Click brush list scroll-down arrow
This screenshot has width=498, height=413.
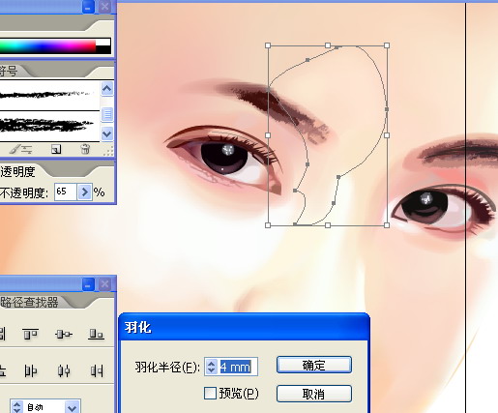pos(106,133)
